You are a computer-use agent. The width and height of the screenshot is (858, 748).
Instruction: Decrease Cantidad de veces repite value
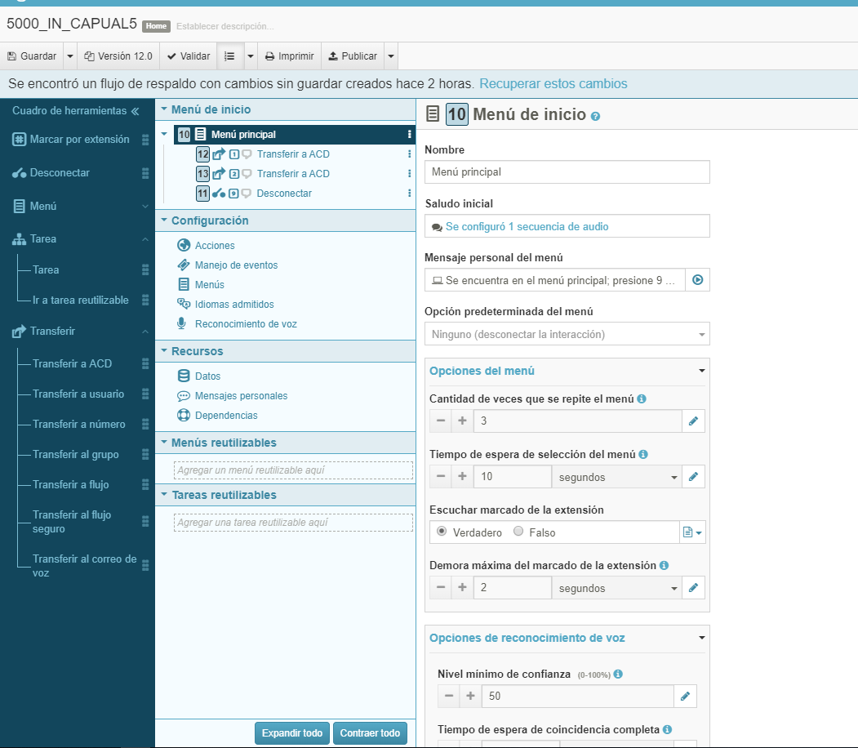point(441,421)
